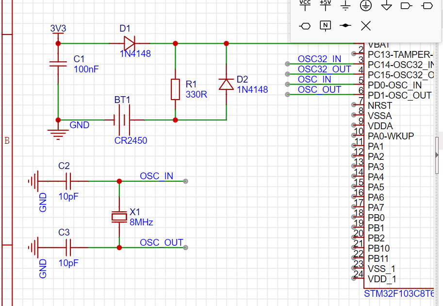
Task: Click the 10pF value under C2
Action: pyautogui.click(x=68, y=196)
